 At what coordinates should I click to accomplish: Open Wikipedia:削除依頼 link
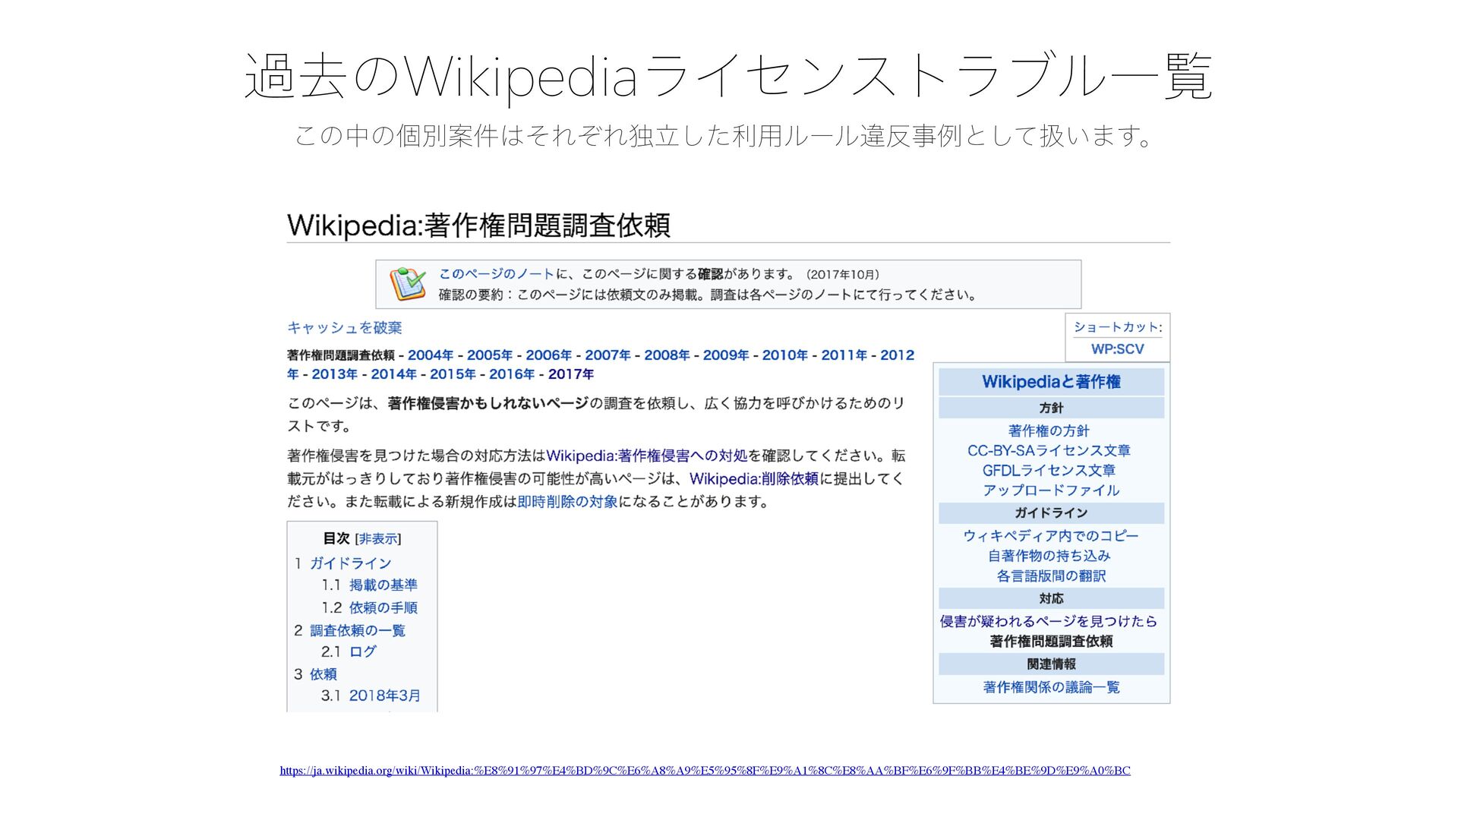[753, 478]
